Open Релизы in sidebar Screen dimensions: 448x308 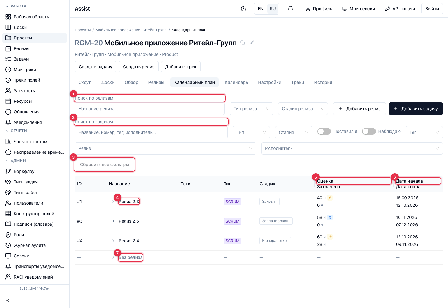point(35,48)
